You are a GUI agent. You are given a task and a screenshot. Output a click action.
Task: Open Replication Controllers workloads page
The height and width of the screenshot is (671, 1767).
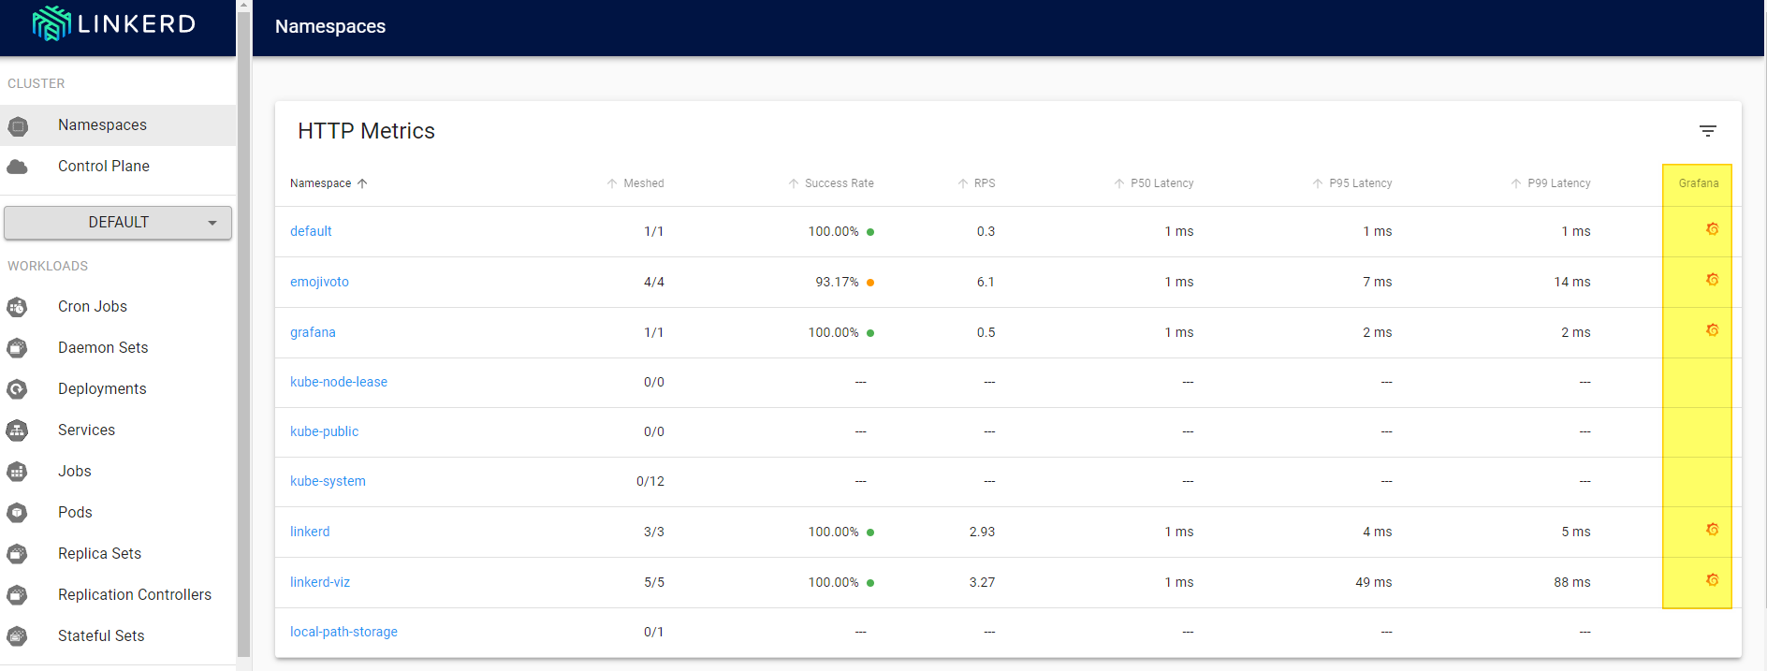click(x=118, y=595)
